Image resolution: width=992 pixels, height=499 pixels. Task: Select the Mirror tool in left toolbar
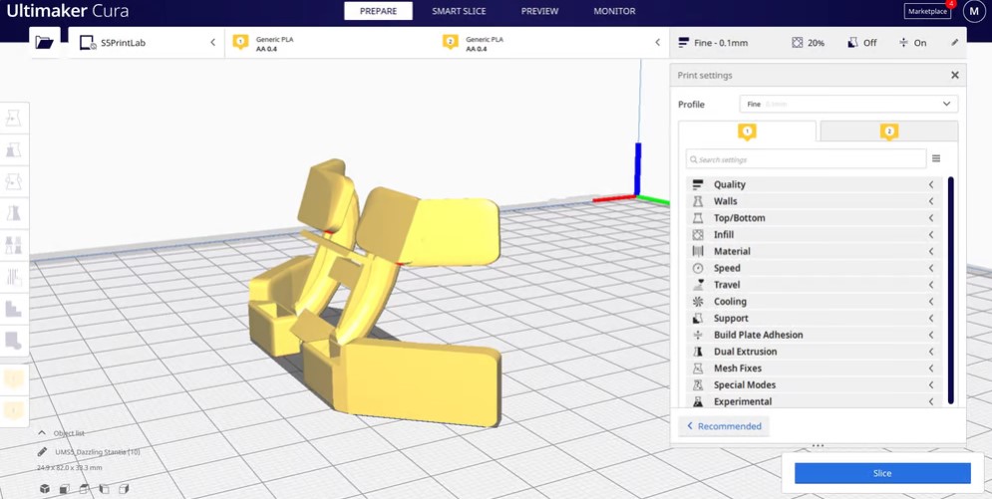pos(13,213)
